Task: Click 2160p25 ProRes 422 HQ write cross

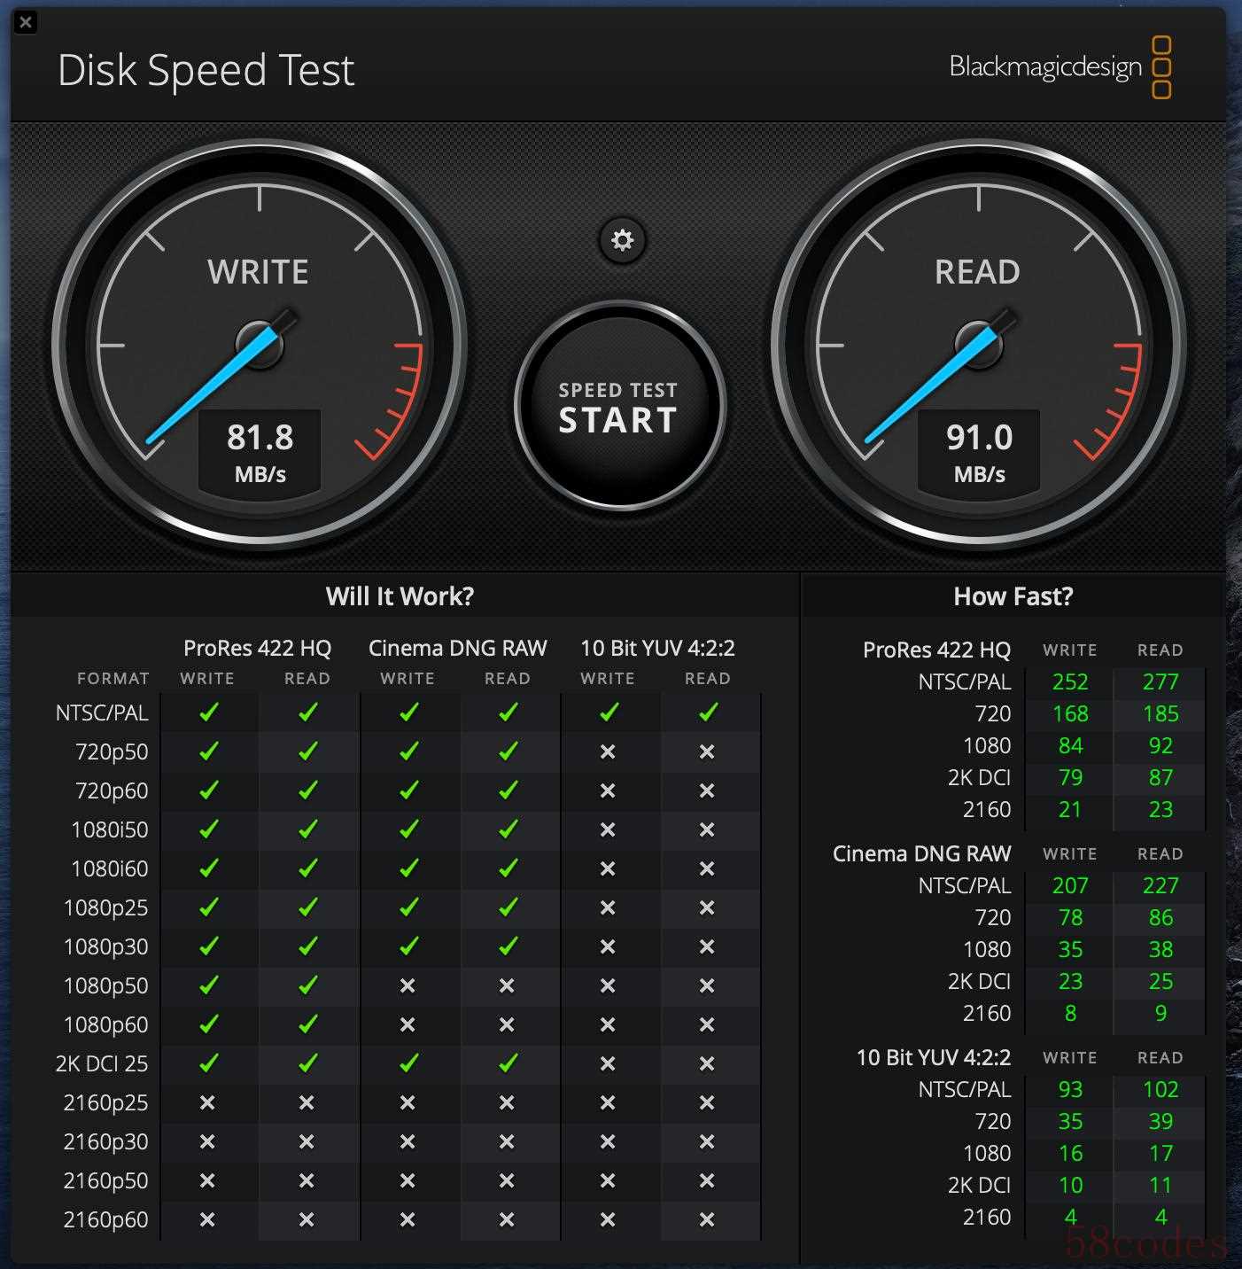Action: [x=207, y=1102]
